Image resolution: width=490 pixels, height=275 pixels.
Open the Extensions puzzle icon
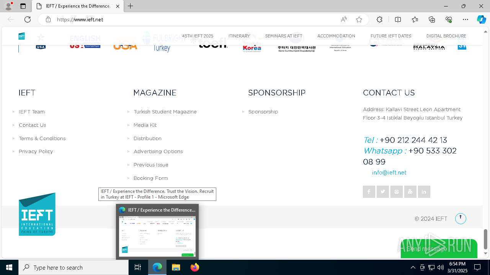pos(379,19)
